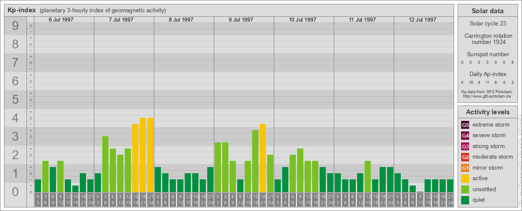
Task: Click the 'Daily Ap-index' label
Action: tap(488, 74)
